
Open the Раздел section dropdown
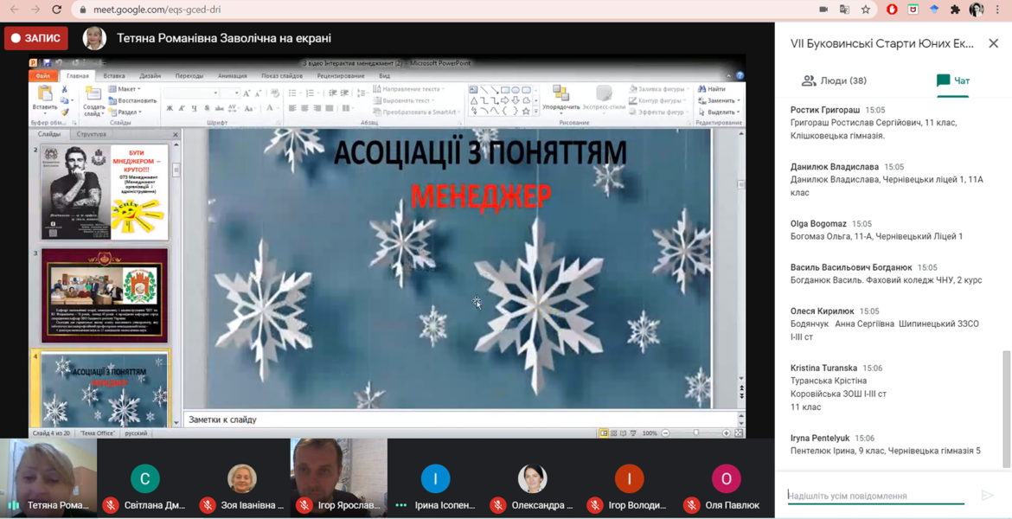click(126, 112)
